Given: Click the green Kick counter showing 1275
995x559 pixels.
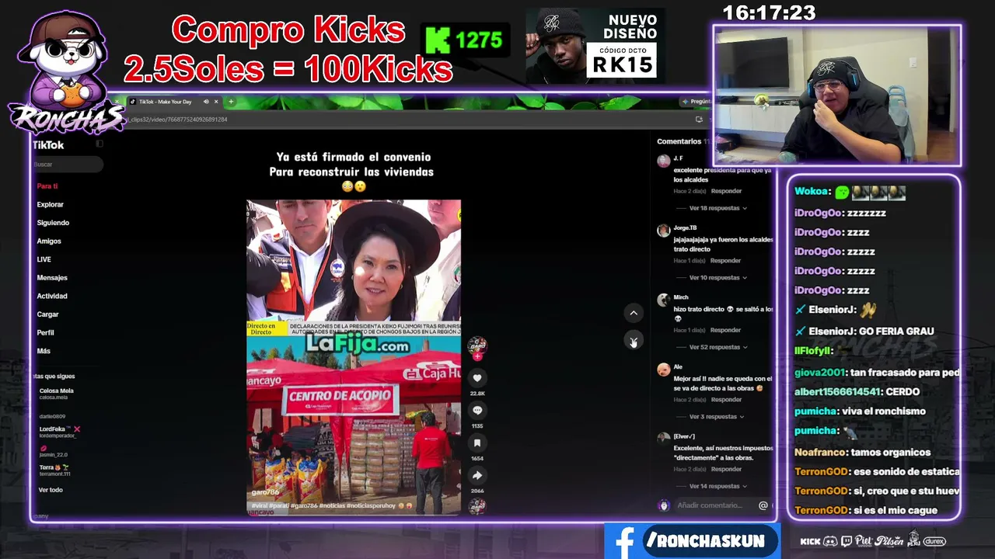Looking at the screenshot, I should click(x=465, y=40).
